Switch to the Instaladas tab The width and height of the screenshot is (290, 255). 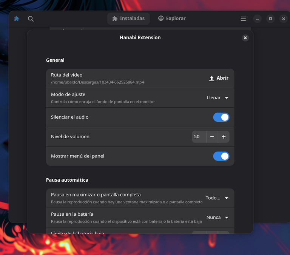pyautogui.click(x=128, y=19)
